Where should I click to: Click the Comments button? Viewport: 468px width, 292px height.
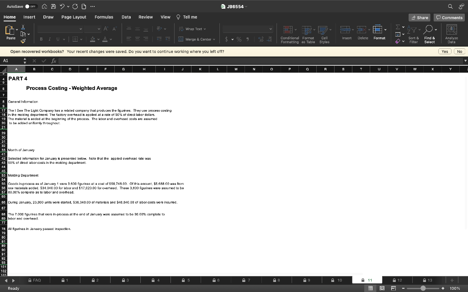point(449,18)
